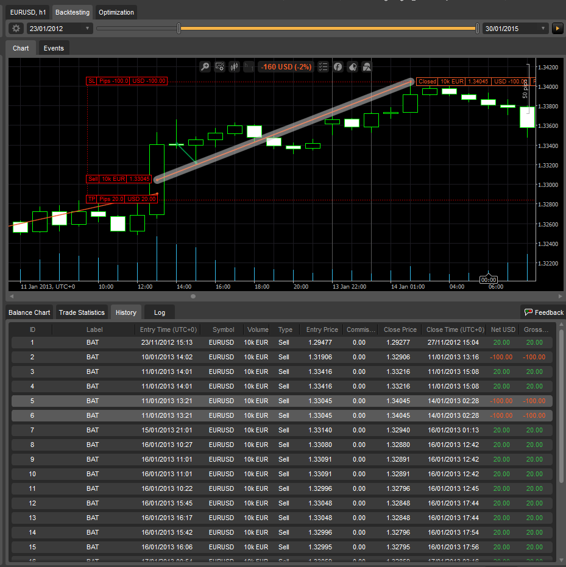The width and height of the screenshot is (566, 567).
Task: Click right handle of date range slider
Action: click(x=477, y=28)
